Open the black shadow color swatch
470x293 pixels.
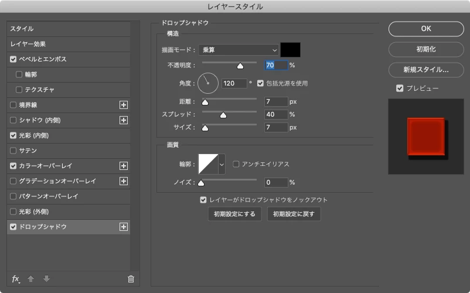point(290,50)
